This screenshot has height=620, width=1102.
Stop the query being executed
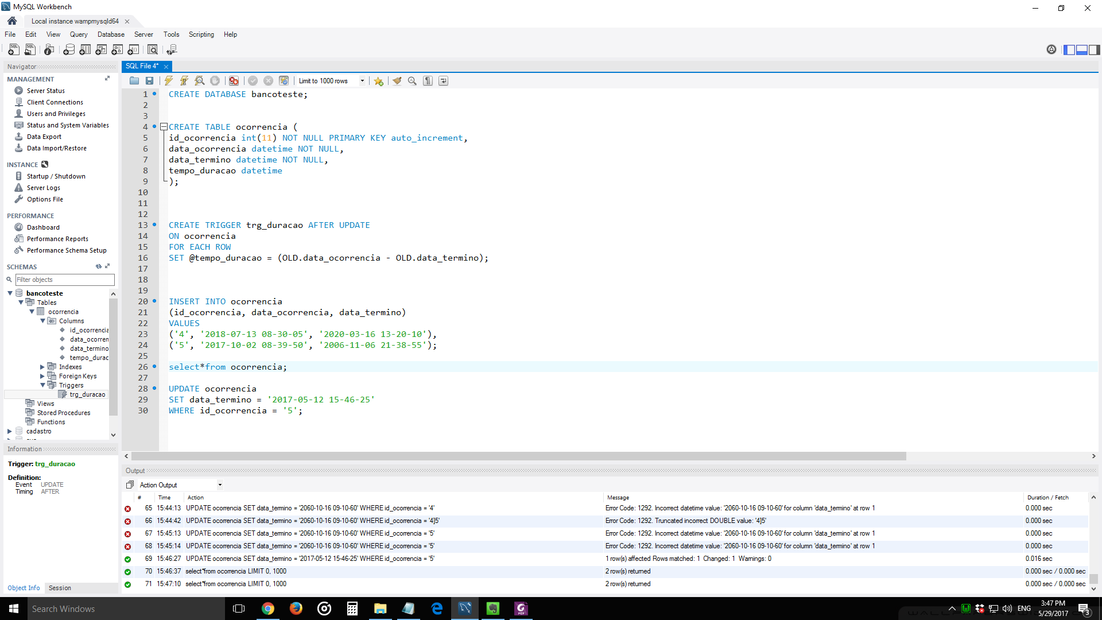click(x=215, y=81)
